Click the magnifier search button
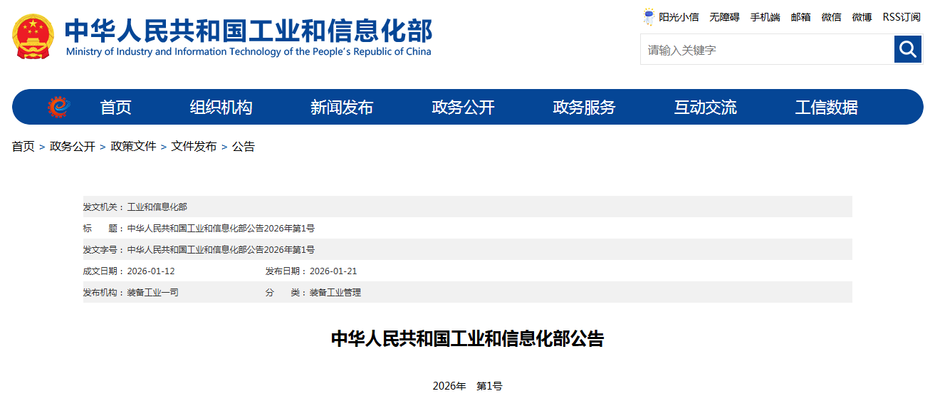 tap(908, 49)
